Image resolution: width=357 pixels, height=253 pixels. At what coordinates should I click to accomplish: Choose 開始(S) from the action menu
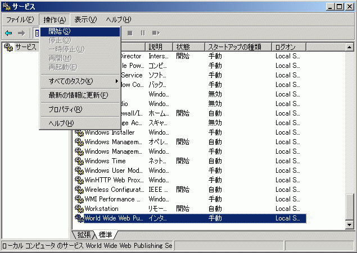[80, 31]
